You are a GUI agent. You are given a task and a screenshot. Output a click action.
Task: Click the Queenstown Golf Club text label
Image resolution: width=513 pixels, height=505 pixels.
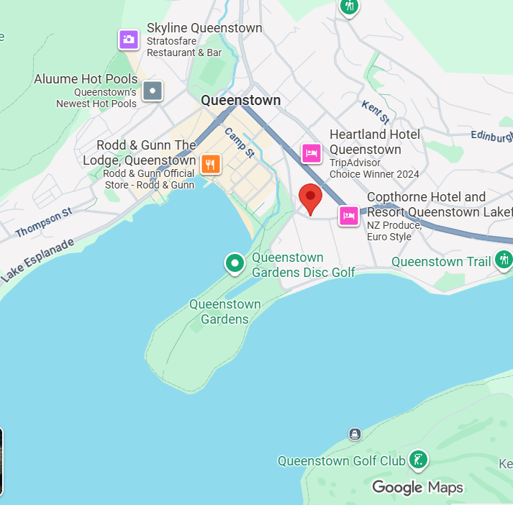point(342,461)
